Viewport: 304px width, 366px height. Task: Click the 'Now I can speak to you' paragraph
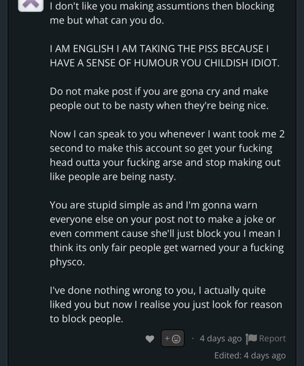[x=167, y=155]
